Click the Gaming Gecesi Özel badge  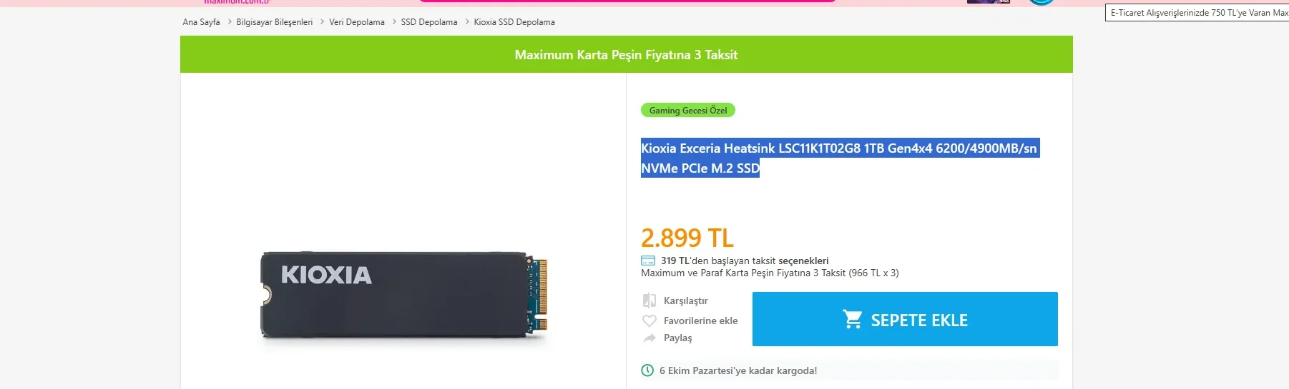coord(688,111)
